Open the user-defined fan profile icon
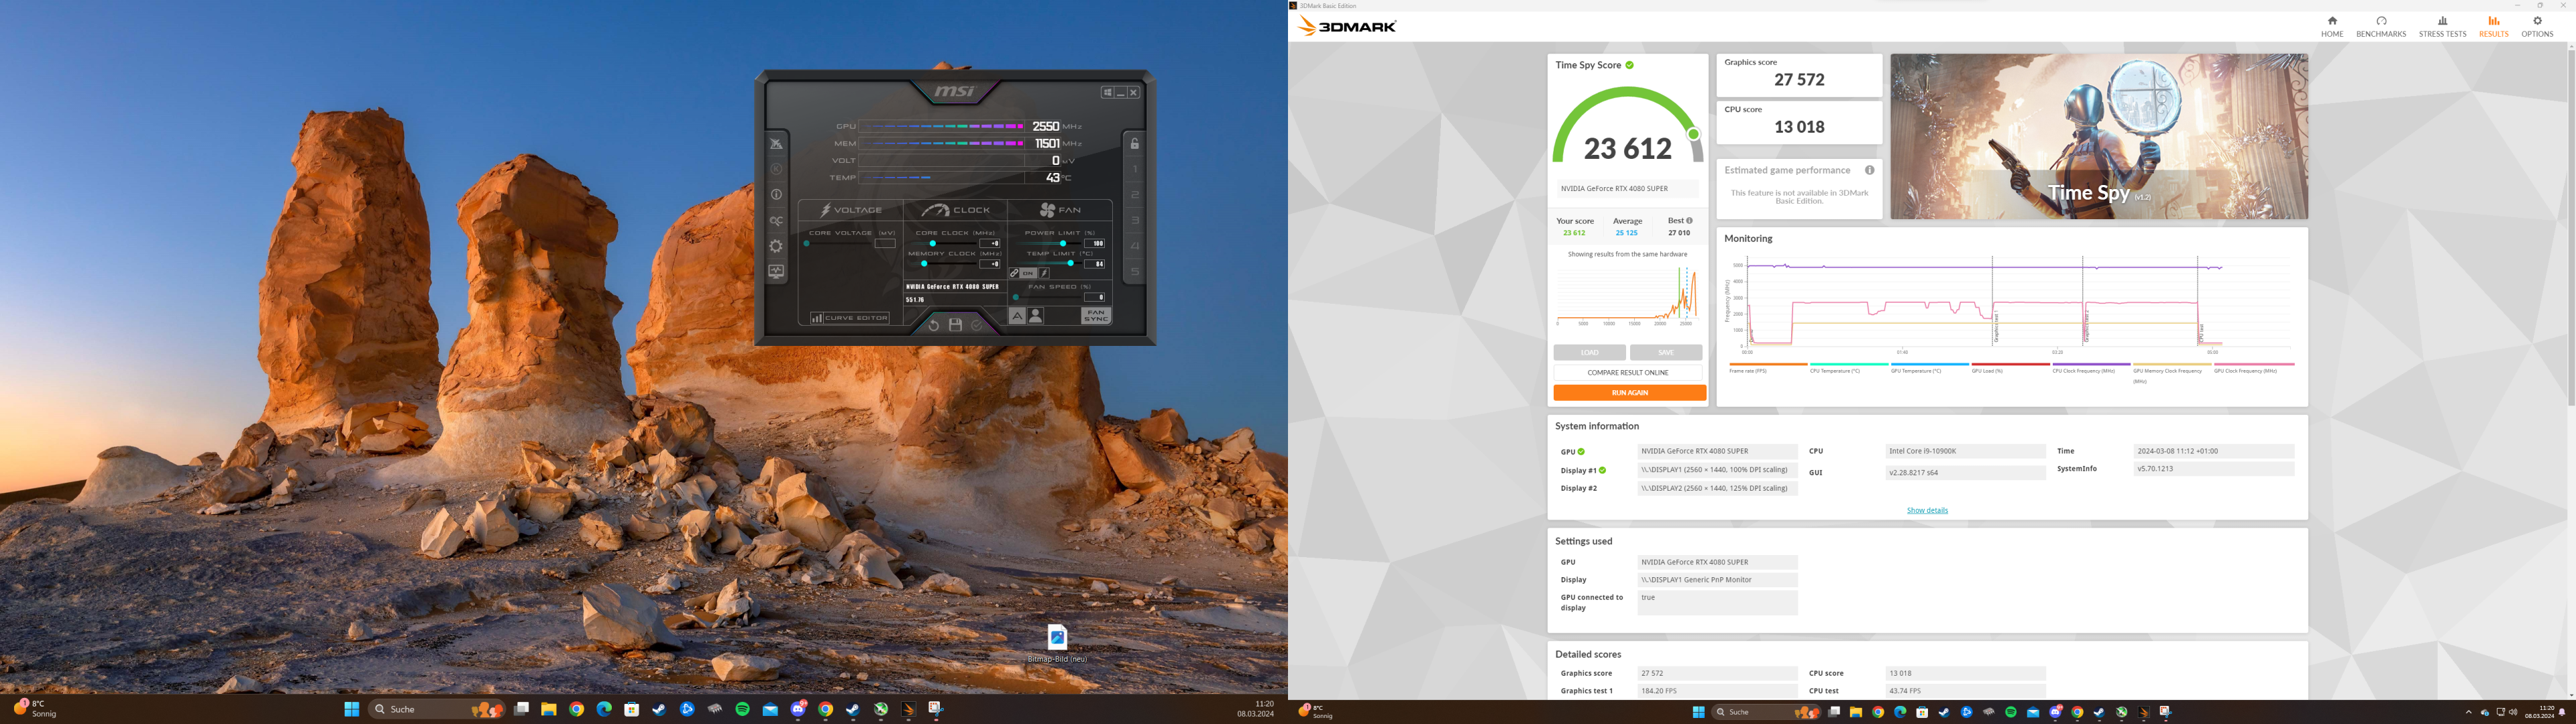Image resolution: width=2576 pixels, height=724 pixels. (x=1036, y=316)
